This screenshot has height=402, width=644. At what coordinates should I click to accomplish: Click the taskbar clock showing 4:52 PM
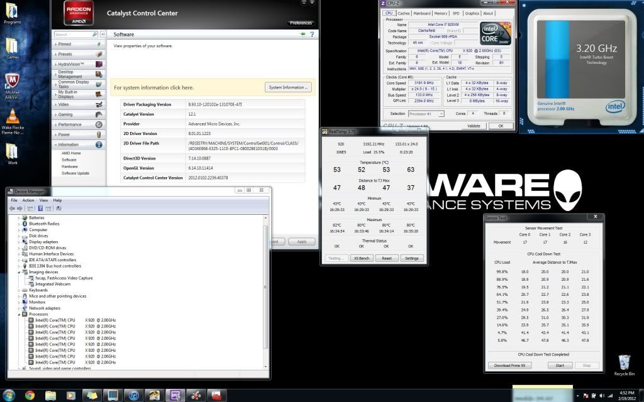(x=627, y=396)
